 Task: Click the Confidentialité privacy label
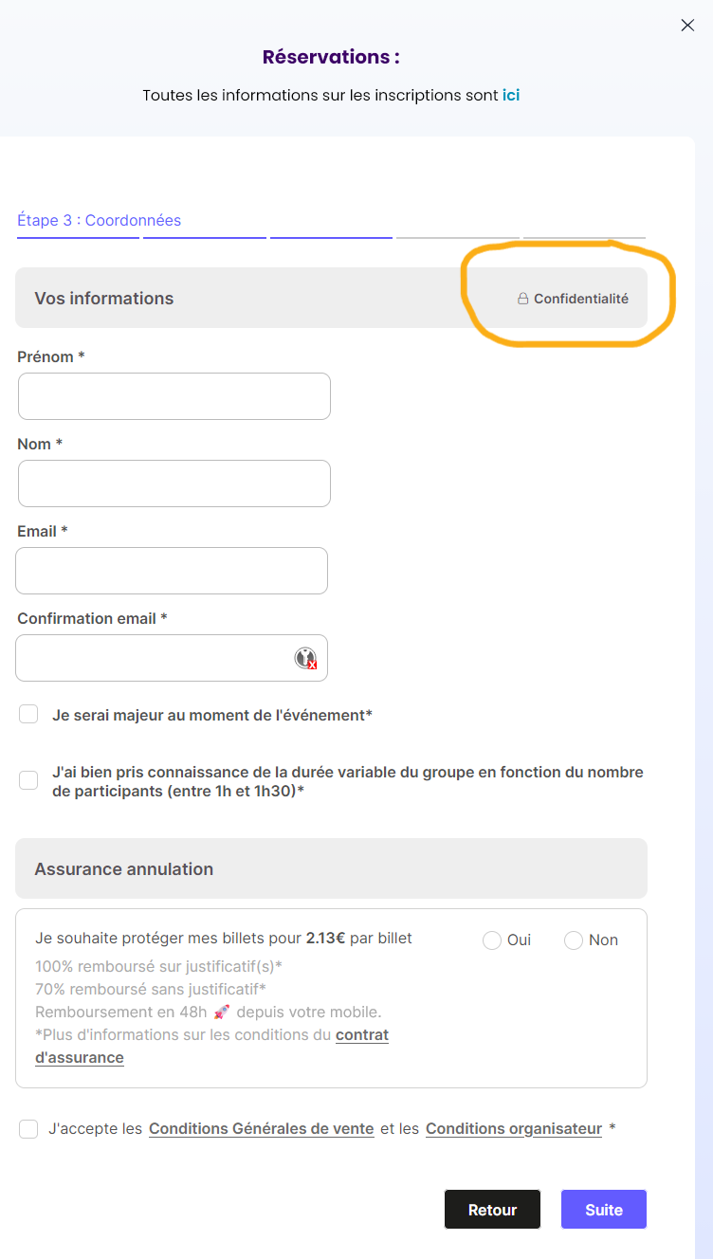pos(580,298)
